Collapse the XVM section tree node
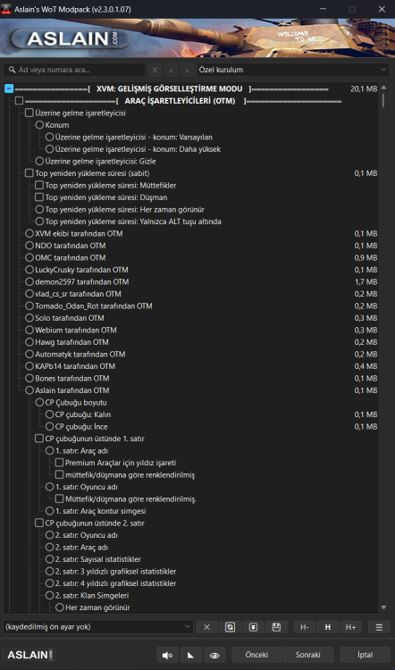Screen dimensions: 395x670 coord(9,88)
